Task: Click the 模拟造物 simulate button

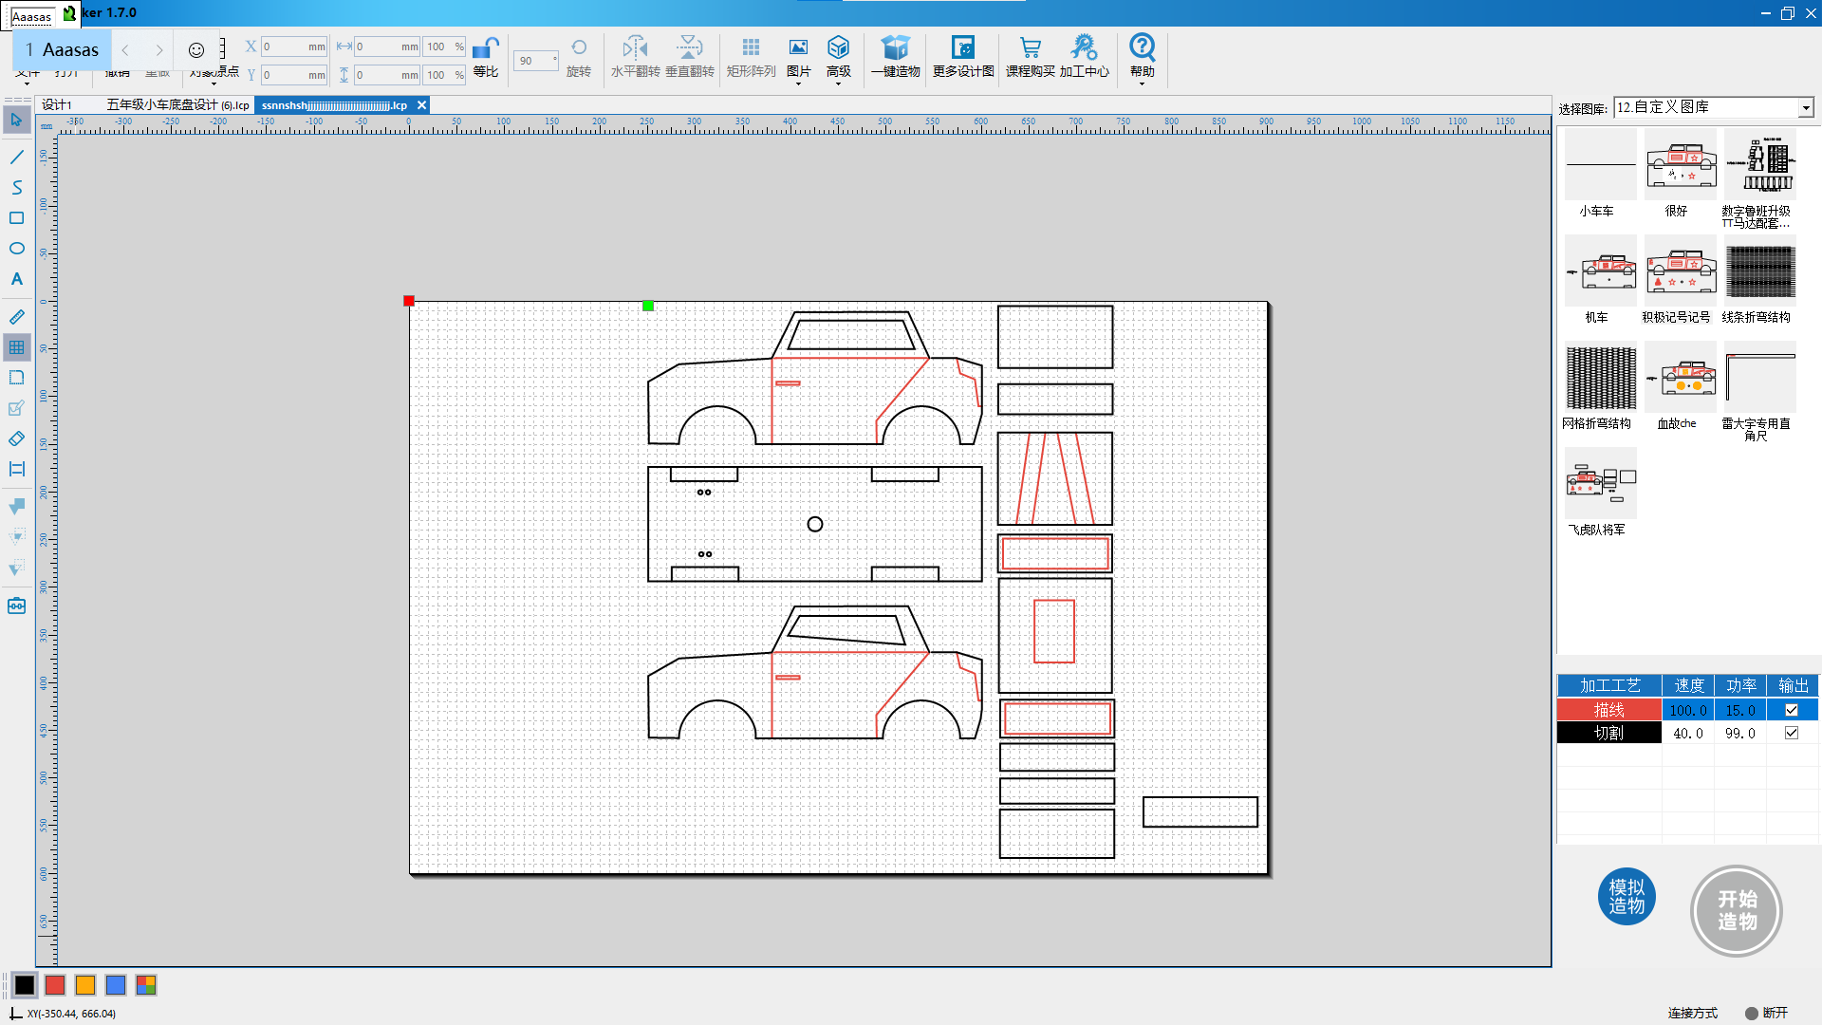Action: coord(1627,897)
